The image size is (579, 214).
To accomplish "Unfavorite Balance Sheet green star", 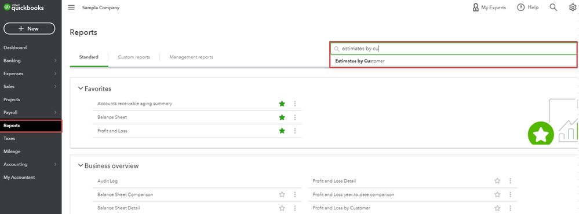I will [282, 117].
